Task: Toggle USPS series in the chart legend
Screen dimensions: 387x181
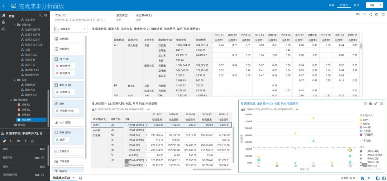Action: (x=366, y=124)
